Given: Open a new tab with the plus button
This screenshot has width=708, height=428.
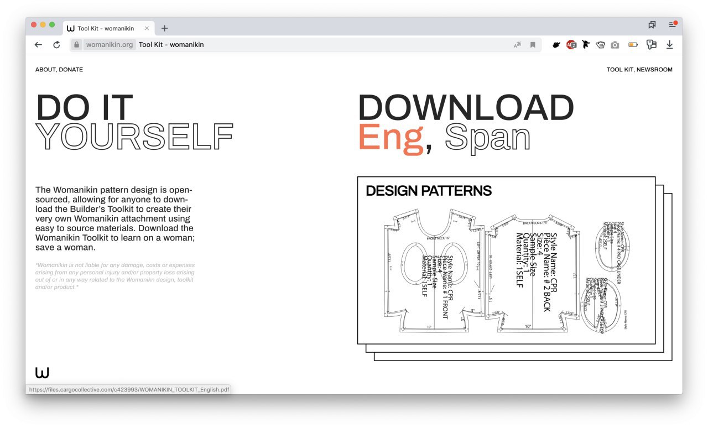Looking at the screenshot, I should [x=164, y=28].
